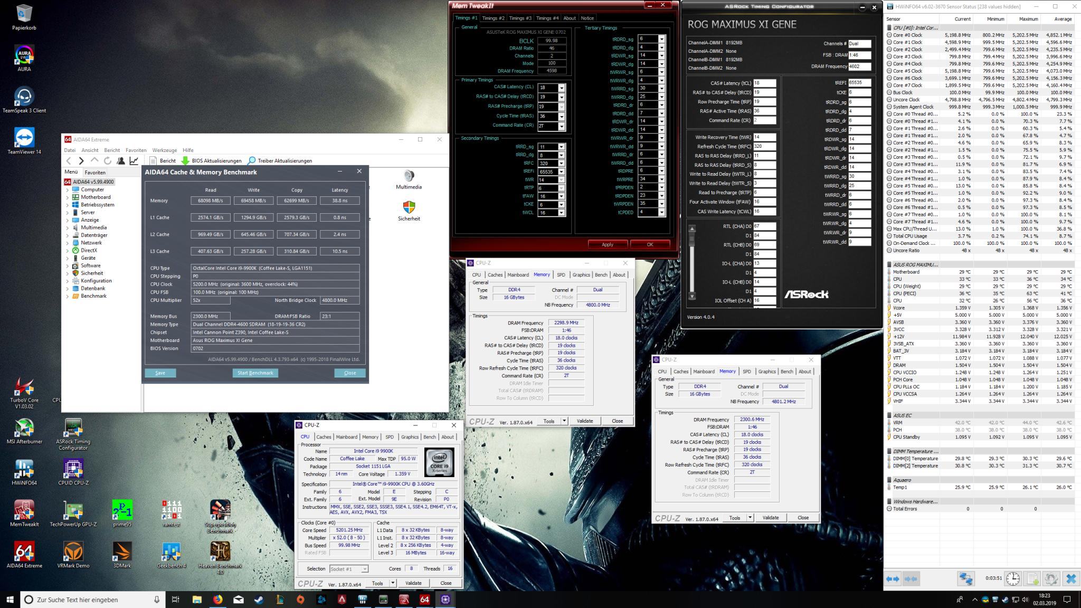The width and height of the screenshot is (1081, 608).
Task: Click Validate in CPU-Z CPU window
Action: (x=413, y=583)
